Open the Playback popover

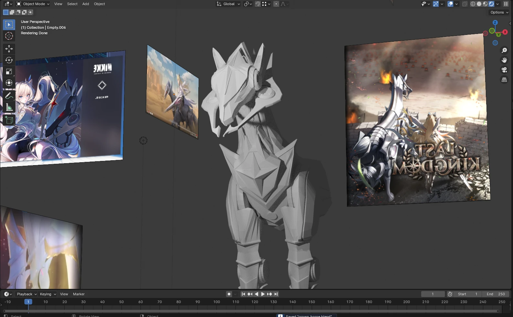click(x=26, y=294)
